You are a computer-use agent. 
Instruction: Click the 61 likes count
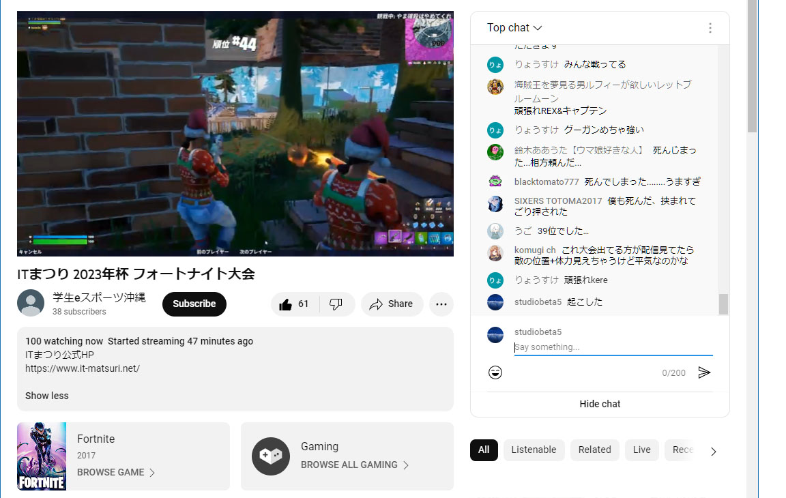(x=303, y=304)
